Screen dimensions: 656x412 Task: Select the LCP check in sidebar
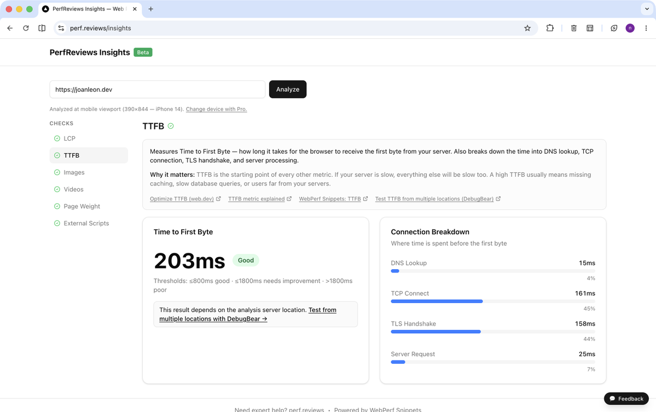pyautogui.click(x=89, y=138)
